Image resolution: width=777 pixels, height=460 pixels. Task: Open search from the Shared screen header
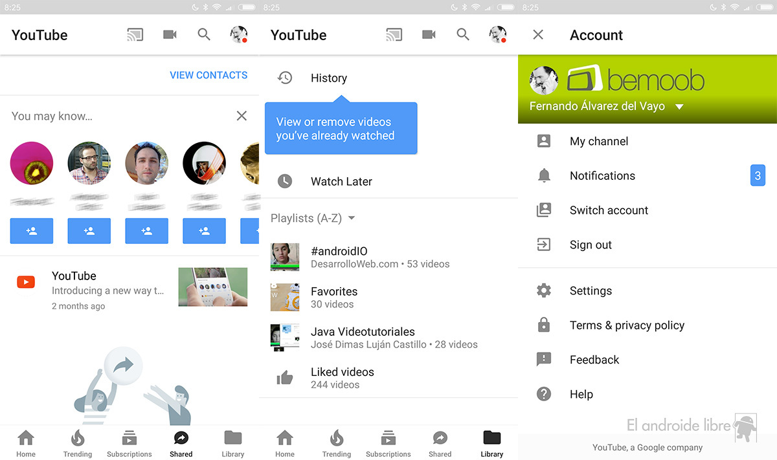pos(204,35)
